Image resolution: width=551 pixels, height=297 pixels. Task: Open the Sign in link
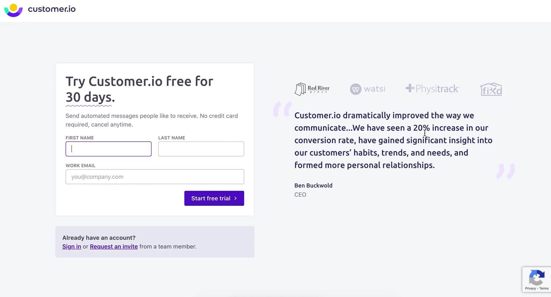71,246
